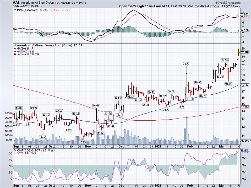Click the 'CMF(20) 0.207 (12 Mar)' label
Viewport: 251px width, 188px height.
[36, 150]
